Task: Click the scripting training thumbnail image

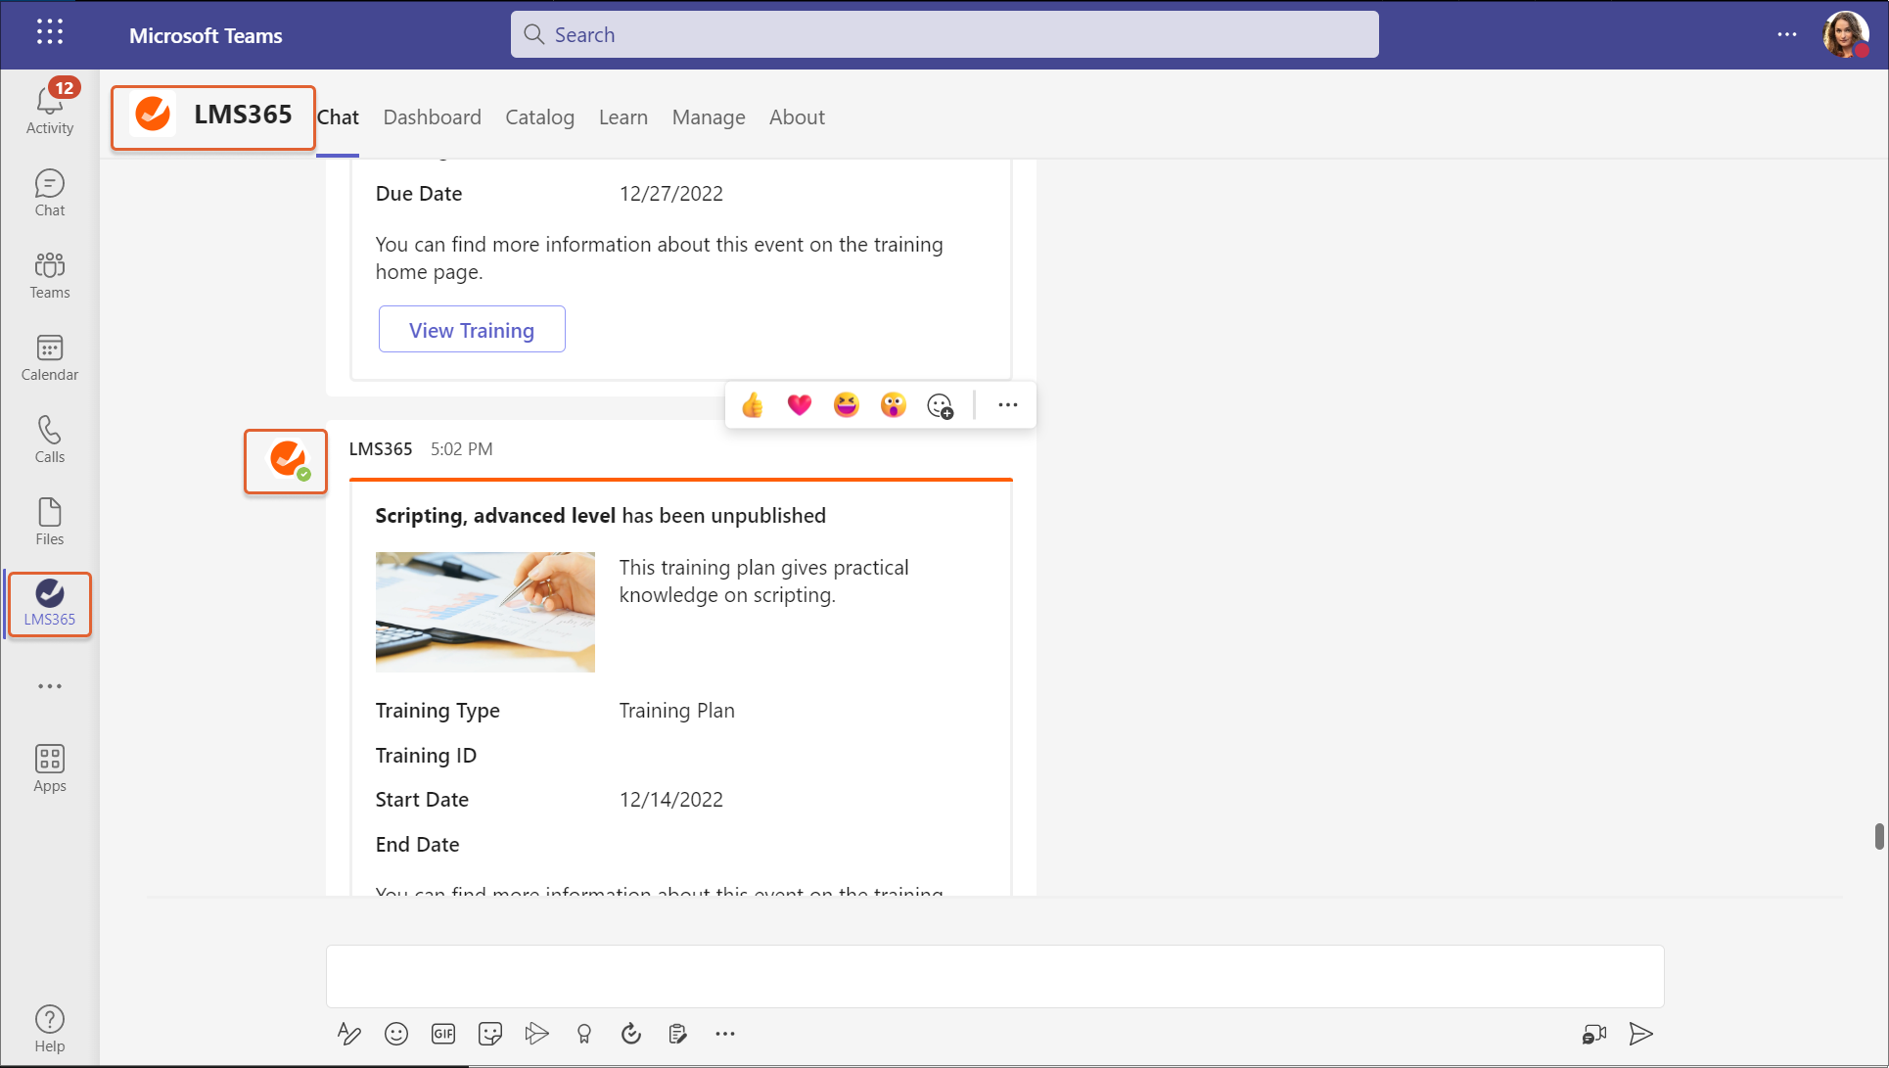Action: click(485, 612)
